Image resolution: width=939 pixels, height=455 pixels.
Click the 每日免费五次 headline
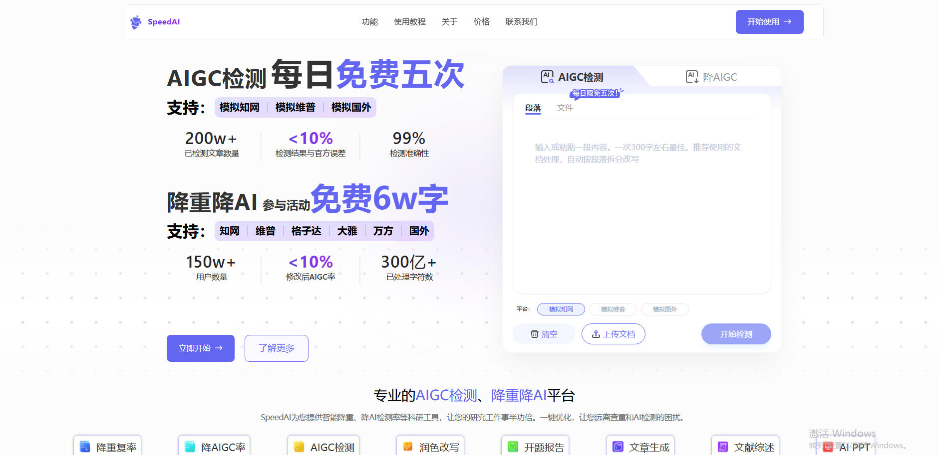coord(368,75)
